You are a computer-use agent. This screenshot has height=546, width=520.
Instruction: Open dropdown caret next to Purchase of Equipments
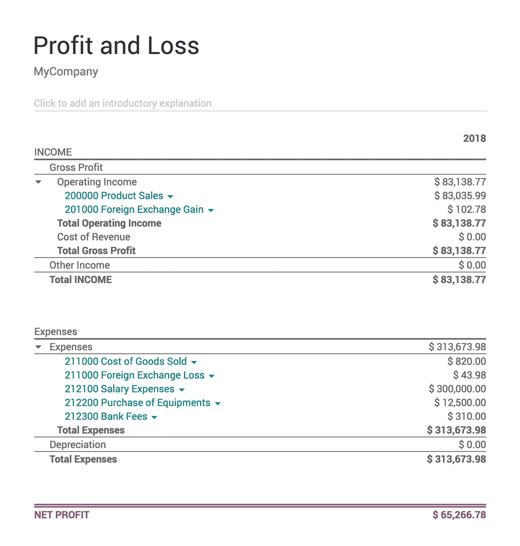click(x=217, y=404)
